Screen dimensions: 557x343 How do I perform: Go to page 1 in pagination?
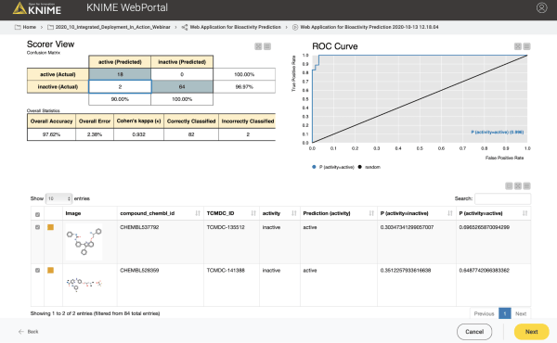point(505,313)
